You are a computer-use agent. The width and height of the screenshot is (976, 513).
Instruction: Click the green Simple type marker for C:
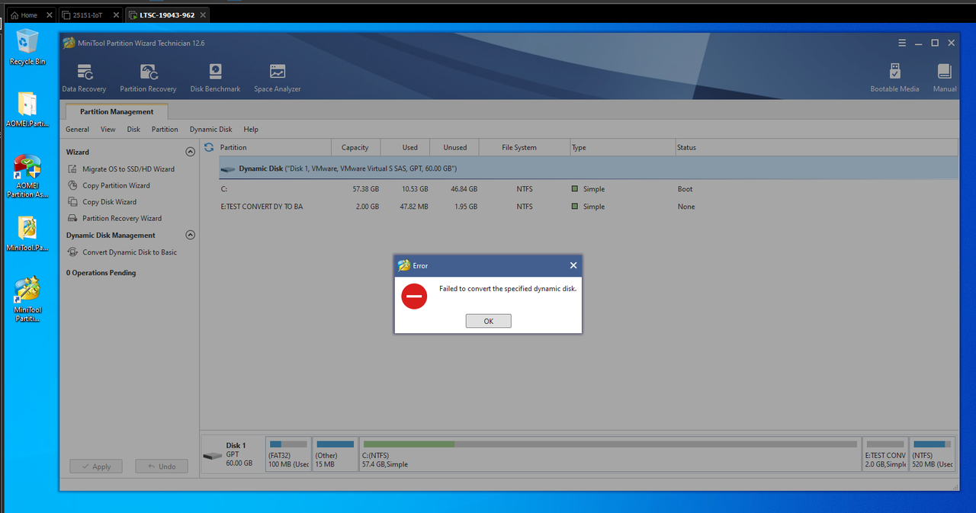click(x=575, y=189)
